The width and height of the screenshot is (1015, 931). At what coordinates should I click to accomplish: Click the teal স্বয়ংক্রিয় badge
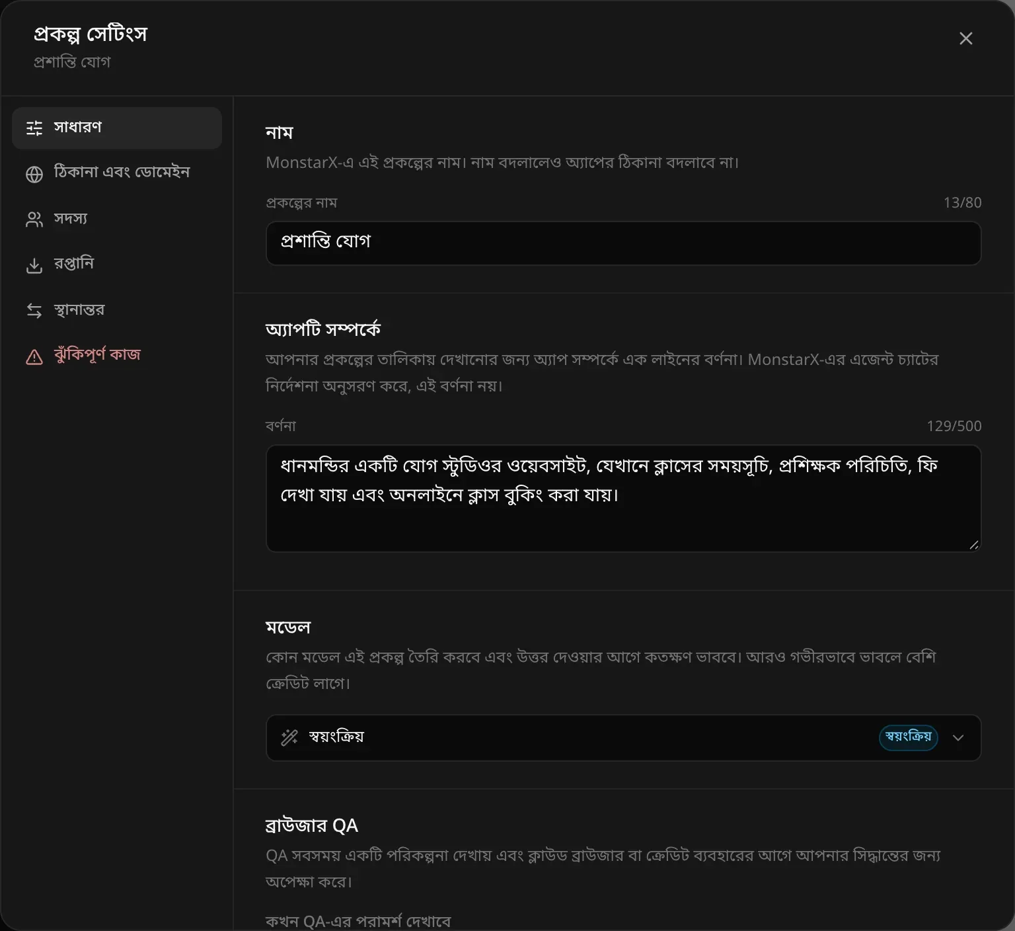pyautogui.click(x=908, y=737)
